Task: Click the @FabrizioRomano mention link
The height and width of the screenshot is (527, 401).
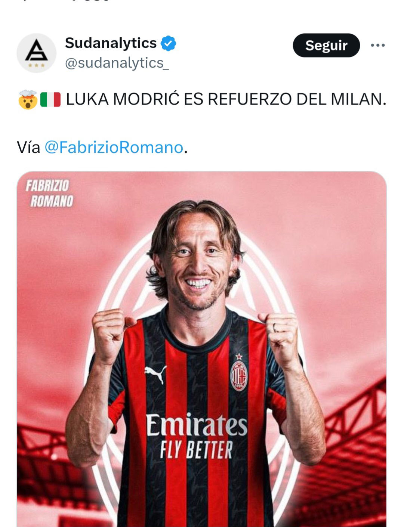Action: (x=114, y=147)
